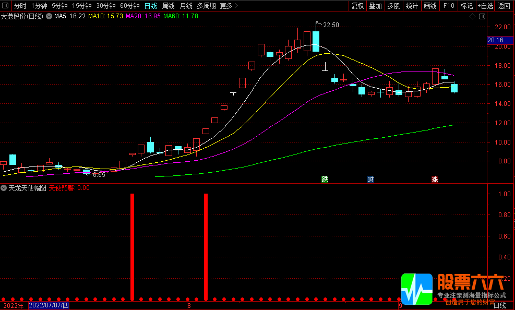The image size is (515, 310).
Task: Click the diamond icon at chart top right
Action: [472, 17]
